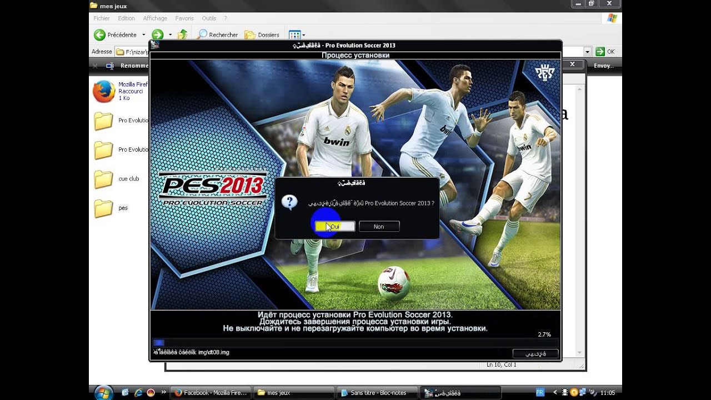Expand the Précédente history dropdown arrow

(144, 34)
